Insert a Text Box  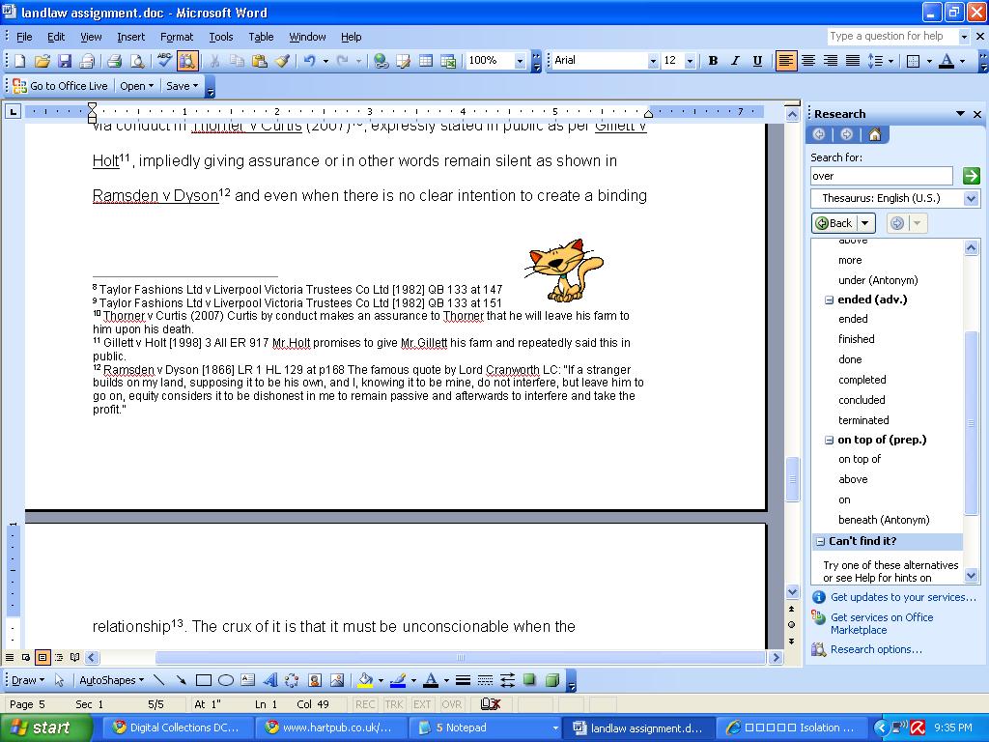point(248,680)
